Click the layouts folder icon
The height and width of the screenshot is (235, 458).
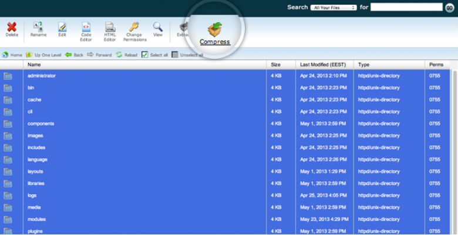click(x=8, y=172)
